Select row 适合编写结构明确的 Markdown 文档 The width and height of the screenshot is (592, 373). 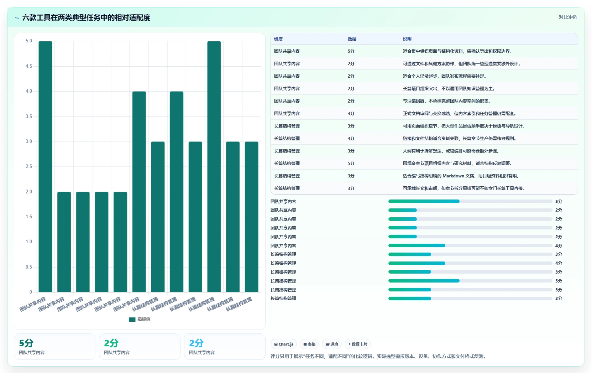tap(424, 176)
